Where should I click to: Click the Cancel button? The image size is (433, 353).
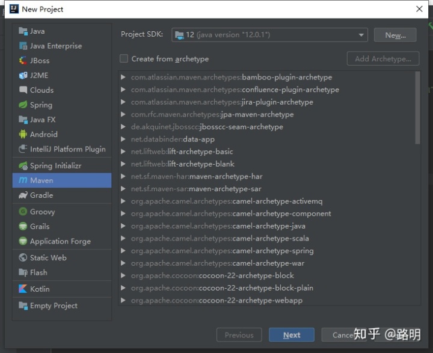(x=344, y=335)
